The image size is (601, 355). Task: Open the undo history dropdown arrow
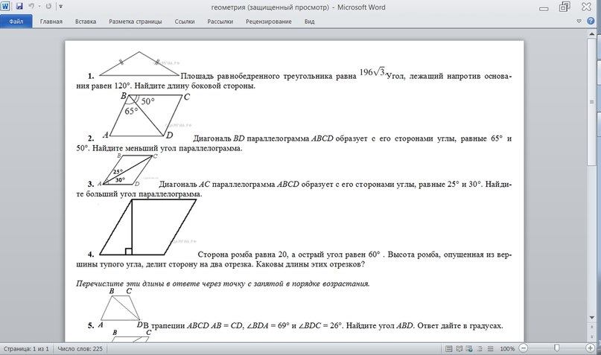[x=39, y=7]
